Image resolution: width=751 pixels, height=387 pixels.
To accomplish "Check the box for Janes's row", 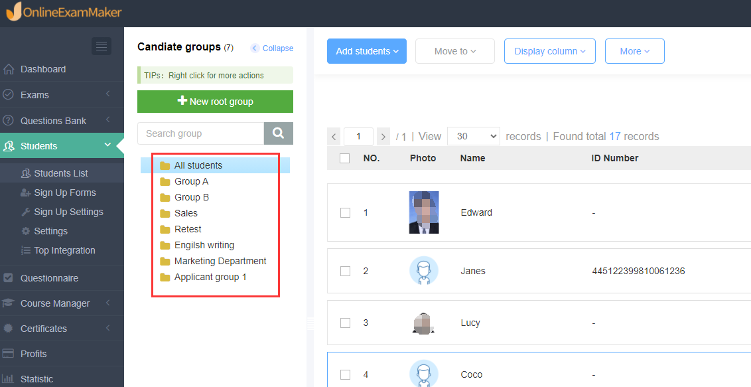I will 345,271.
